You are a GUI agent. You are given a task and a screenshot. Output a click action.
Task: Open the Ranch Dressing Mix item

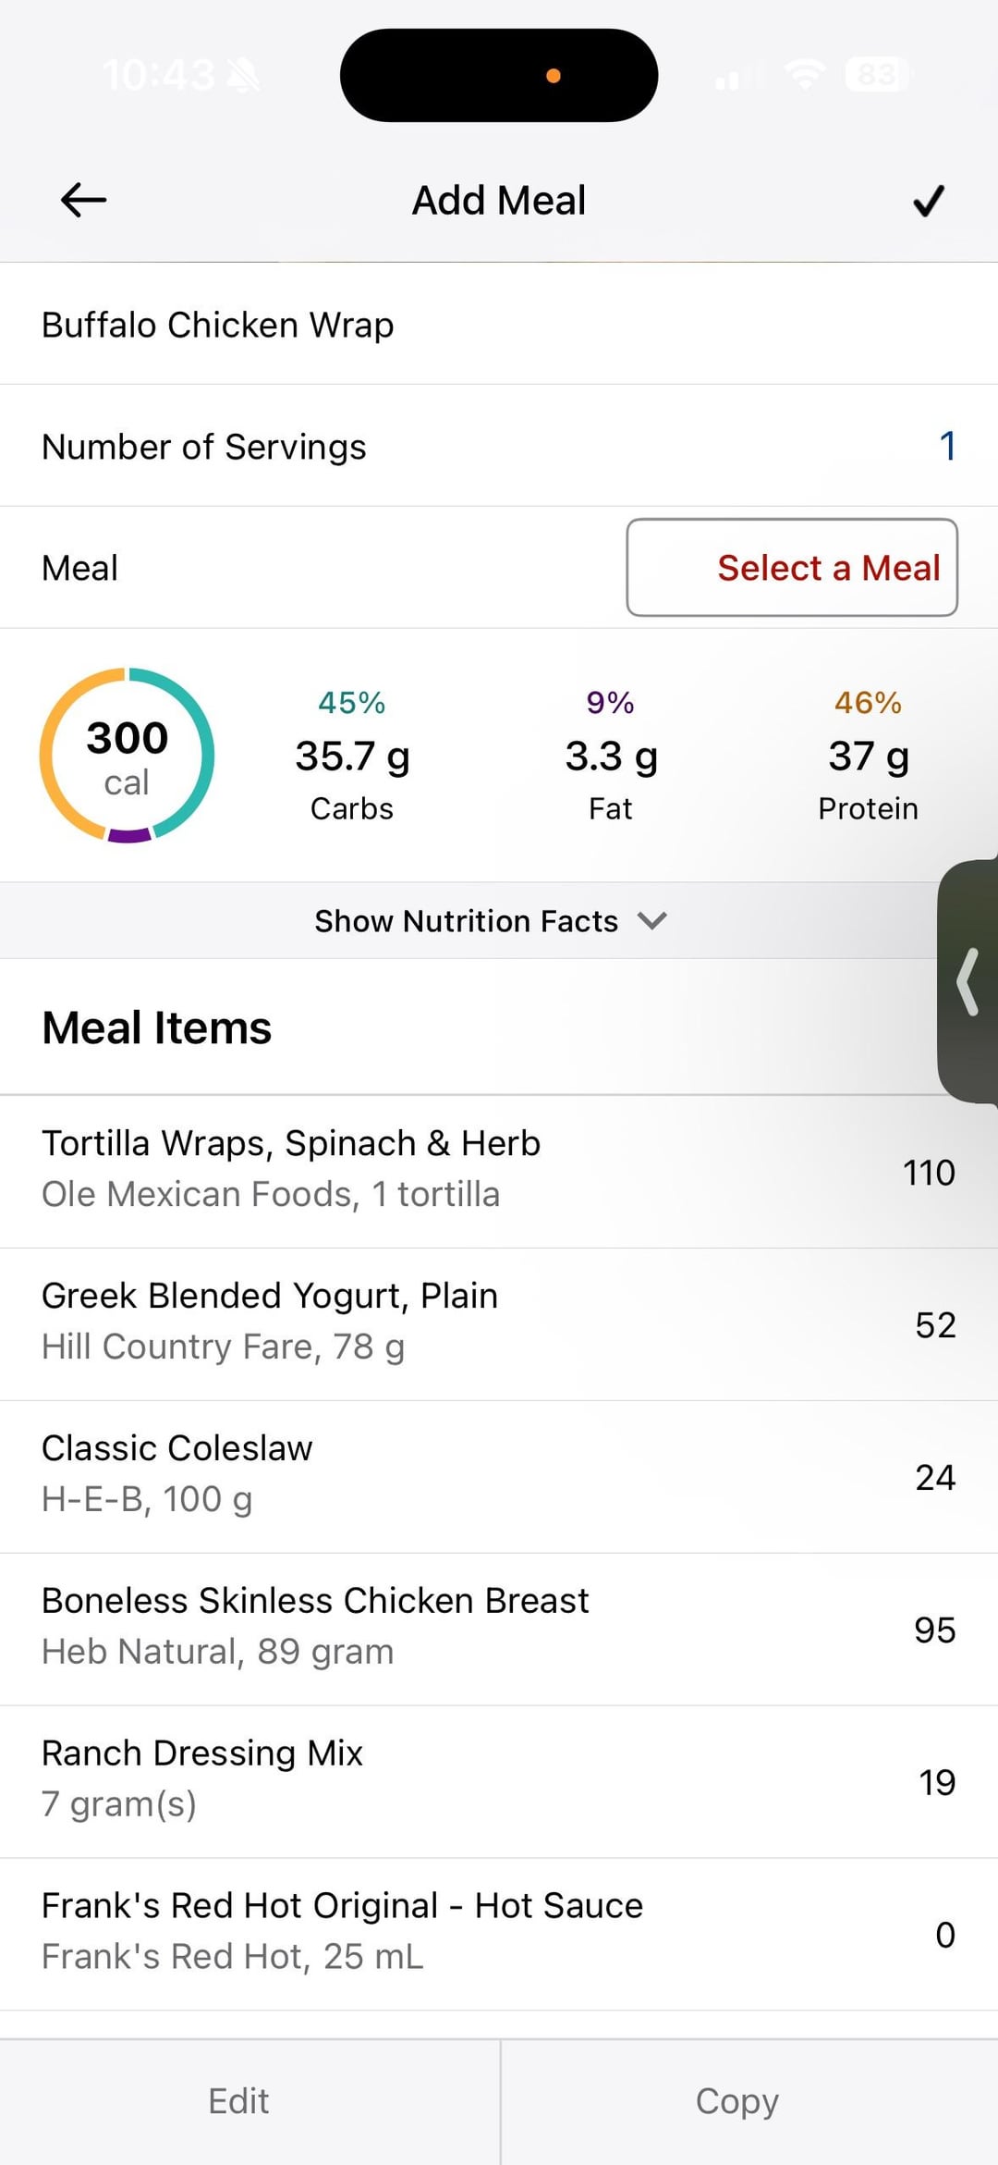(499, 1781)
